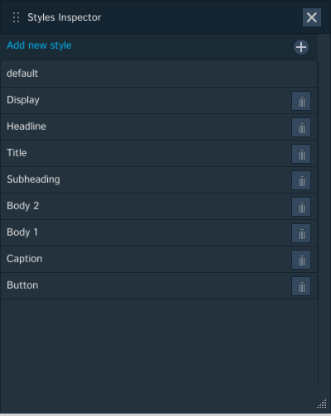The height and width of the screenshot is (416, 331).
Task: Select the Title style row
Action: click(x=159, y=153)
